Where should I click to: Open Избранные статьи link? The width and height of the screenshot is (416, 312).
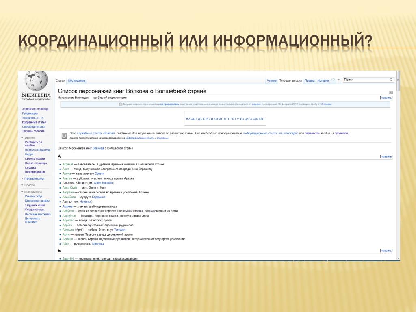coord(34,122)
